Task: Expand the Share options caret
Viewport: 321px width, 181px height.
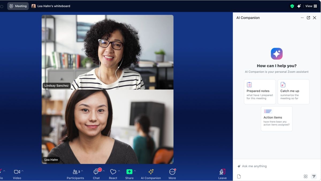Action: [x=135, y=171]
